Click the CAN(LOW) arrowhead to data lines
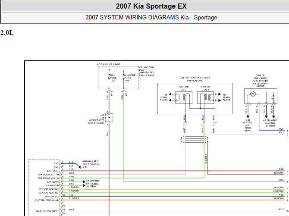Image resolution: width=289 pixels, height=216 pixels. coord(84,182)
